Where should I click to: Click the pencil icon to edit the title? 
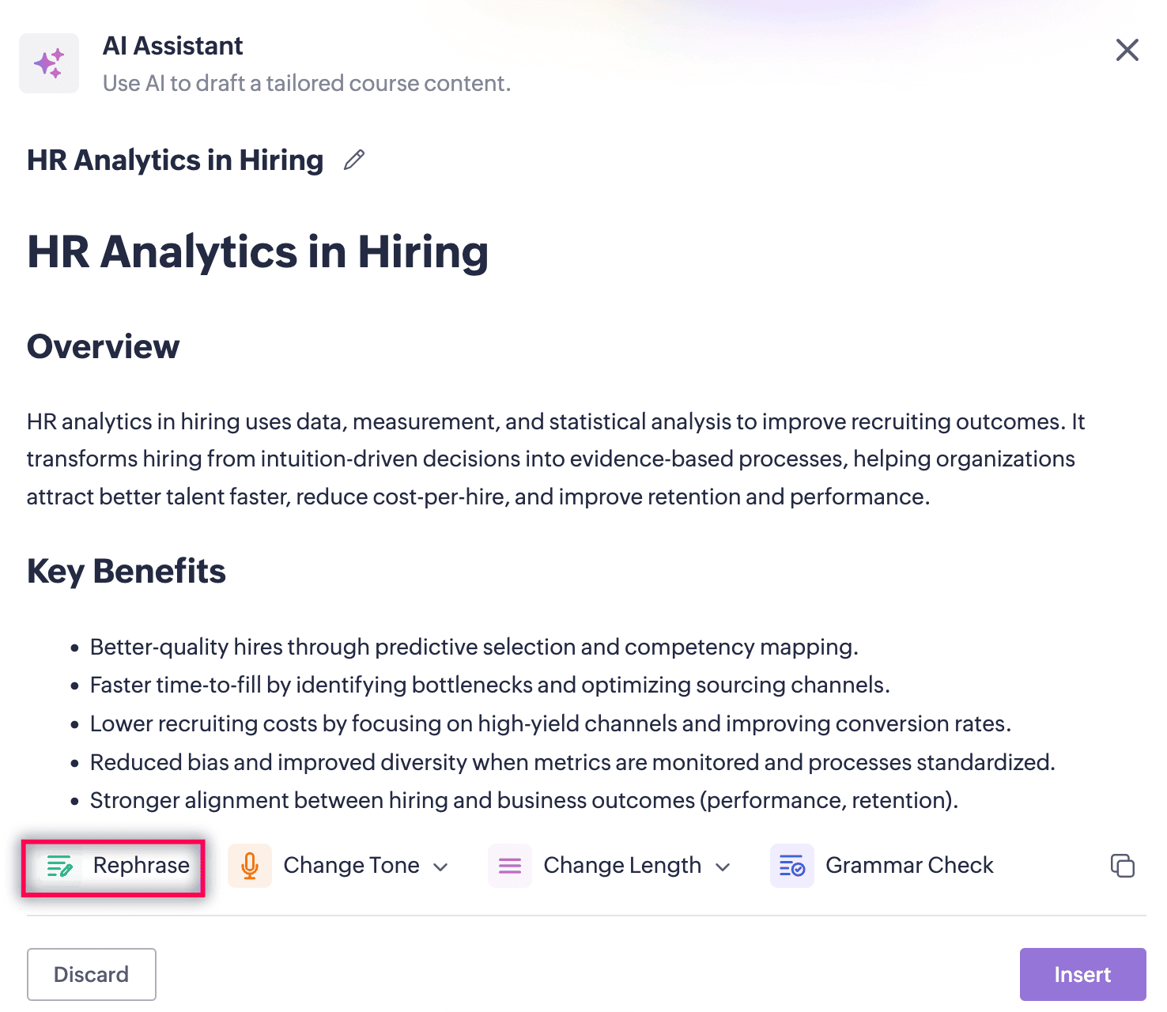pyautogui.click(x=354, y=160)
